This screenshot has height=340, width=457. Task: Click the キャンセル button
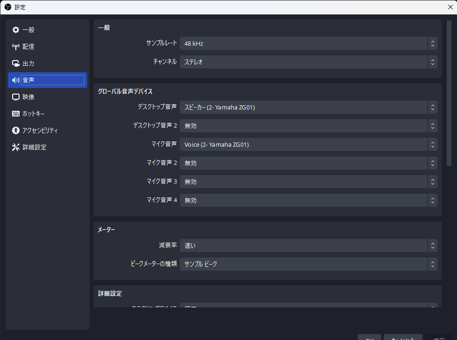[x=403, y=337]
